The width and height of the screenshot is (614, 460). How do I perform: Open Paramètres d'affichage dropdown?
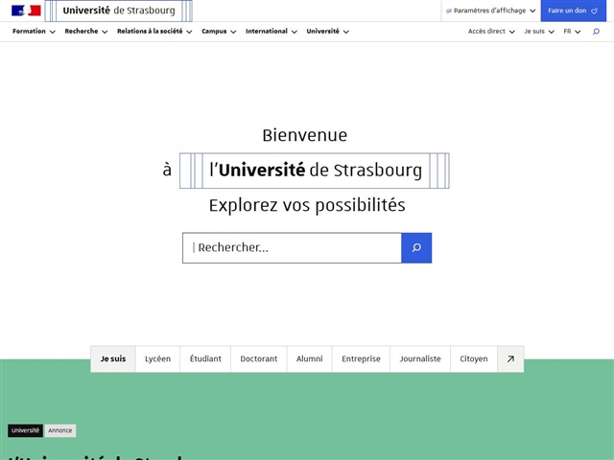pos(490,11)
